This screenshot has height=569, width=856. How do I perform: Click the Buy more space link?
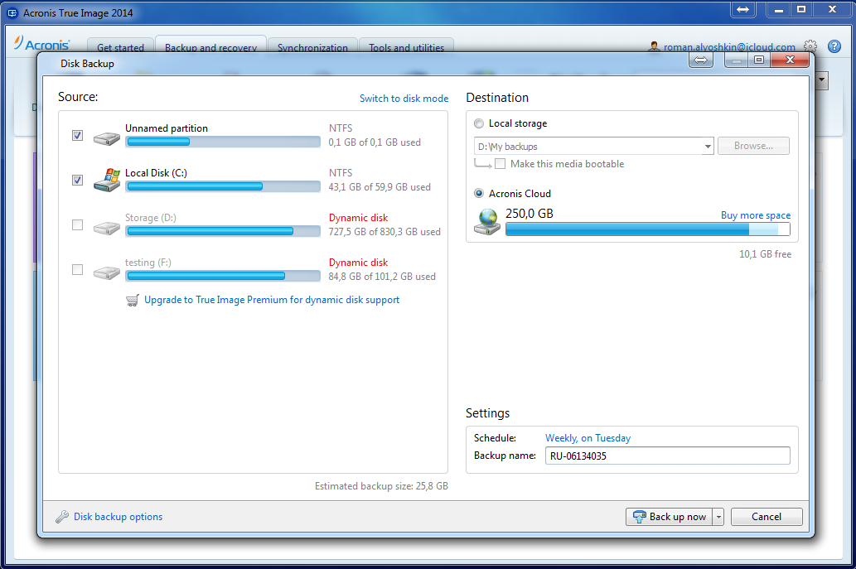click(x=756, y=215)
